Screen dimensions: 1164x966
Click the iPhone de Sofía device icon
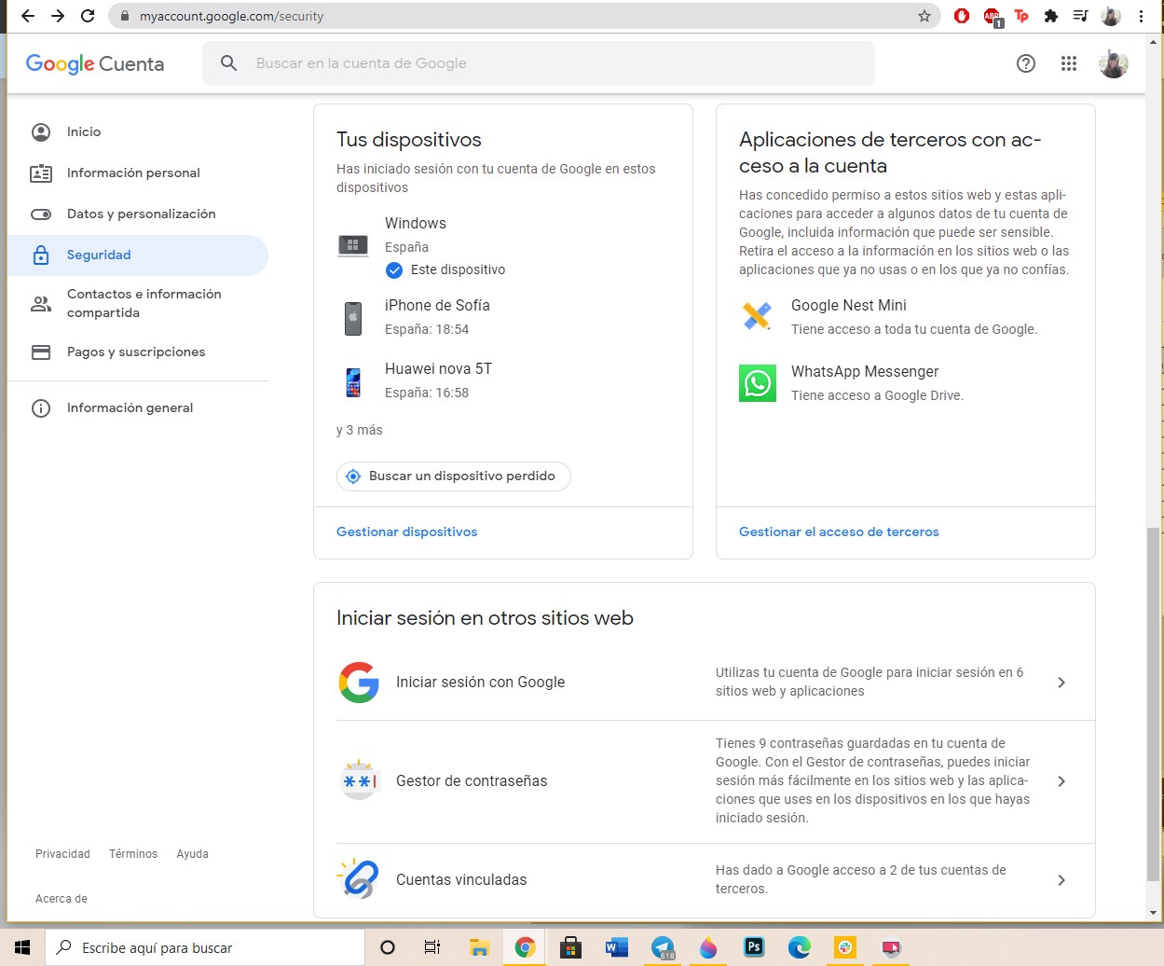[353, 318]
